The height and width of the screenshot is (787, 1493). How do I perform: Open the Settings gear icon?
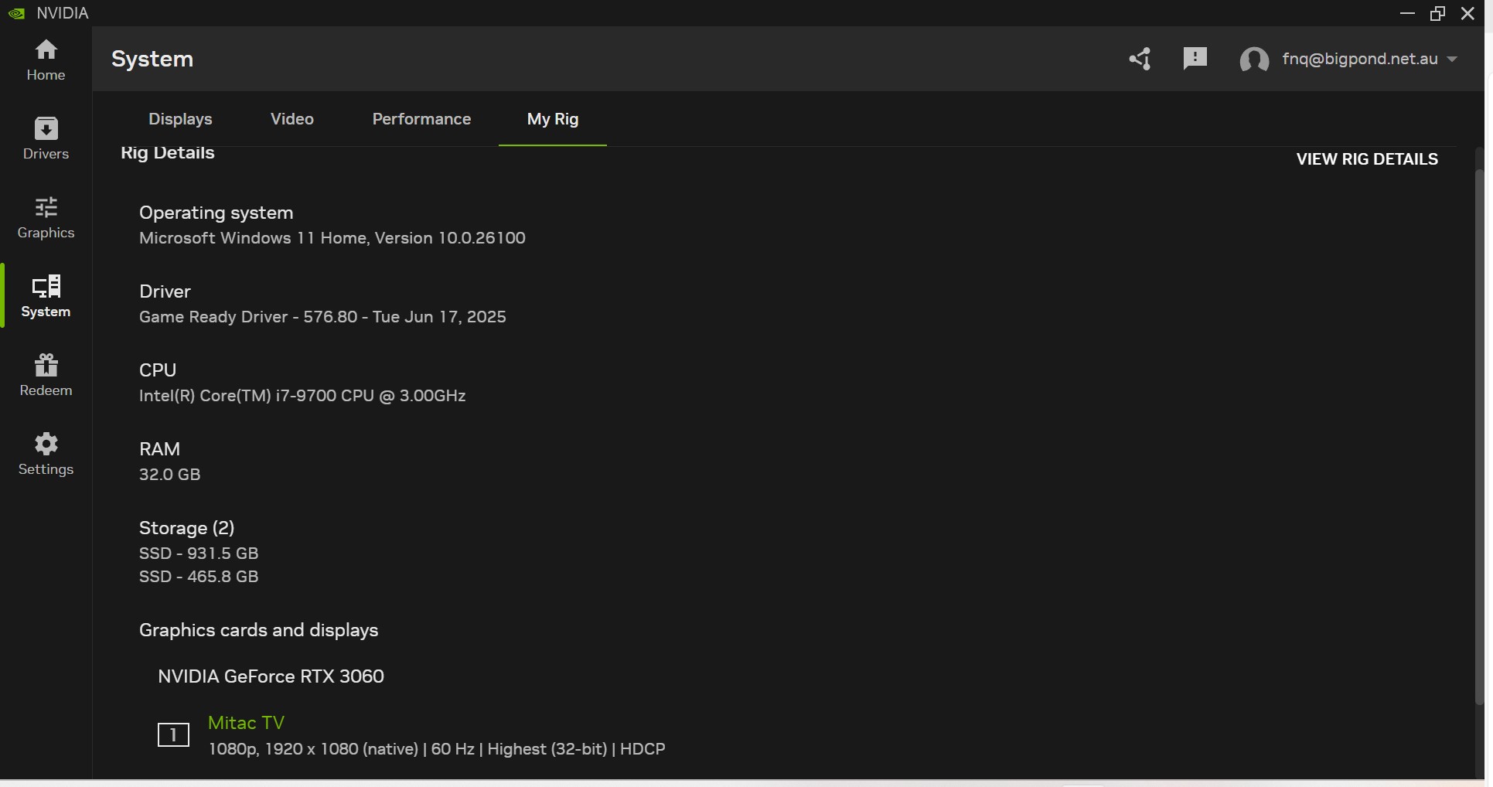tap(46, 454)
